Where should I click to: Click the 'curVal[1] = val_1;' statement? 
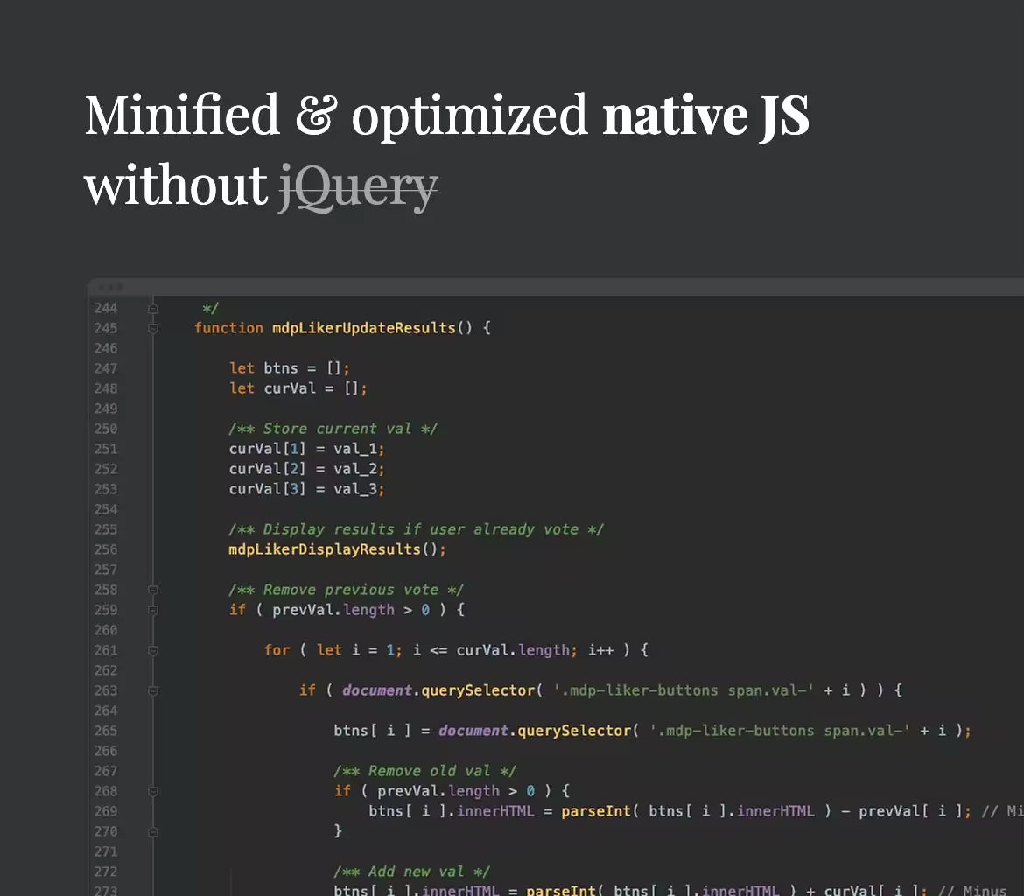coord(307,449)
